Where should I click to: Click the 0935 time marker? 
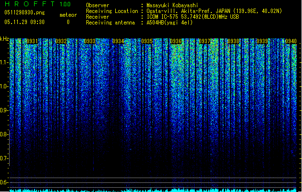(147, 41)
